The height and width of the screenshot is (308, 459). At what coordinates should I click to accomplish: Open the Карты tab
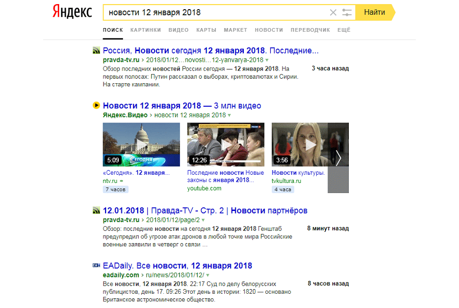coord(206,30)
